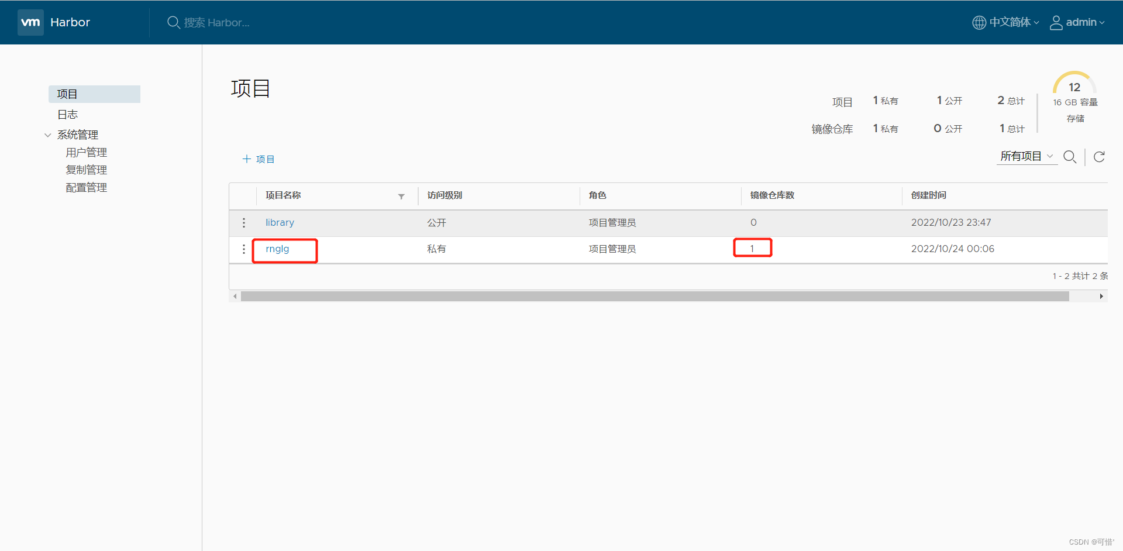This screenshot has height=551, width=1123.
Task: Open the library project link
Action: pos(280,223)
